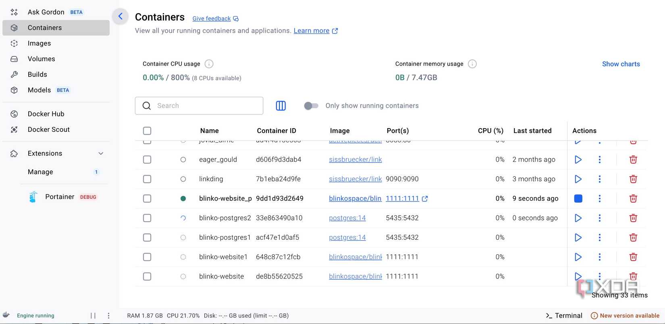Open the postgres:14 image link for blinko-postgres2
Image resolution: width=665 pixels, height=324 pixels.
click(347, 218)
